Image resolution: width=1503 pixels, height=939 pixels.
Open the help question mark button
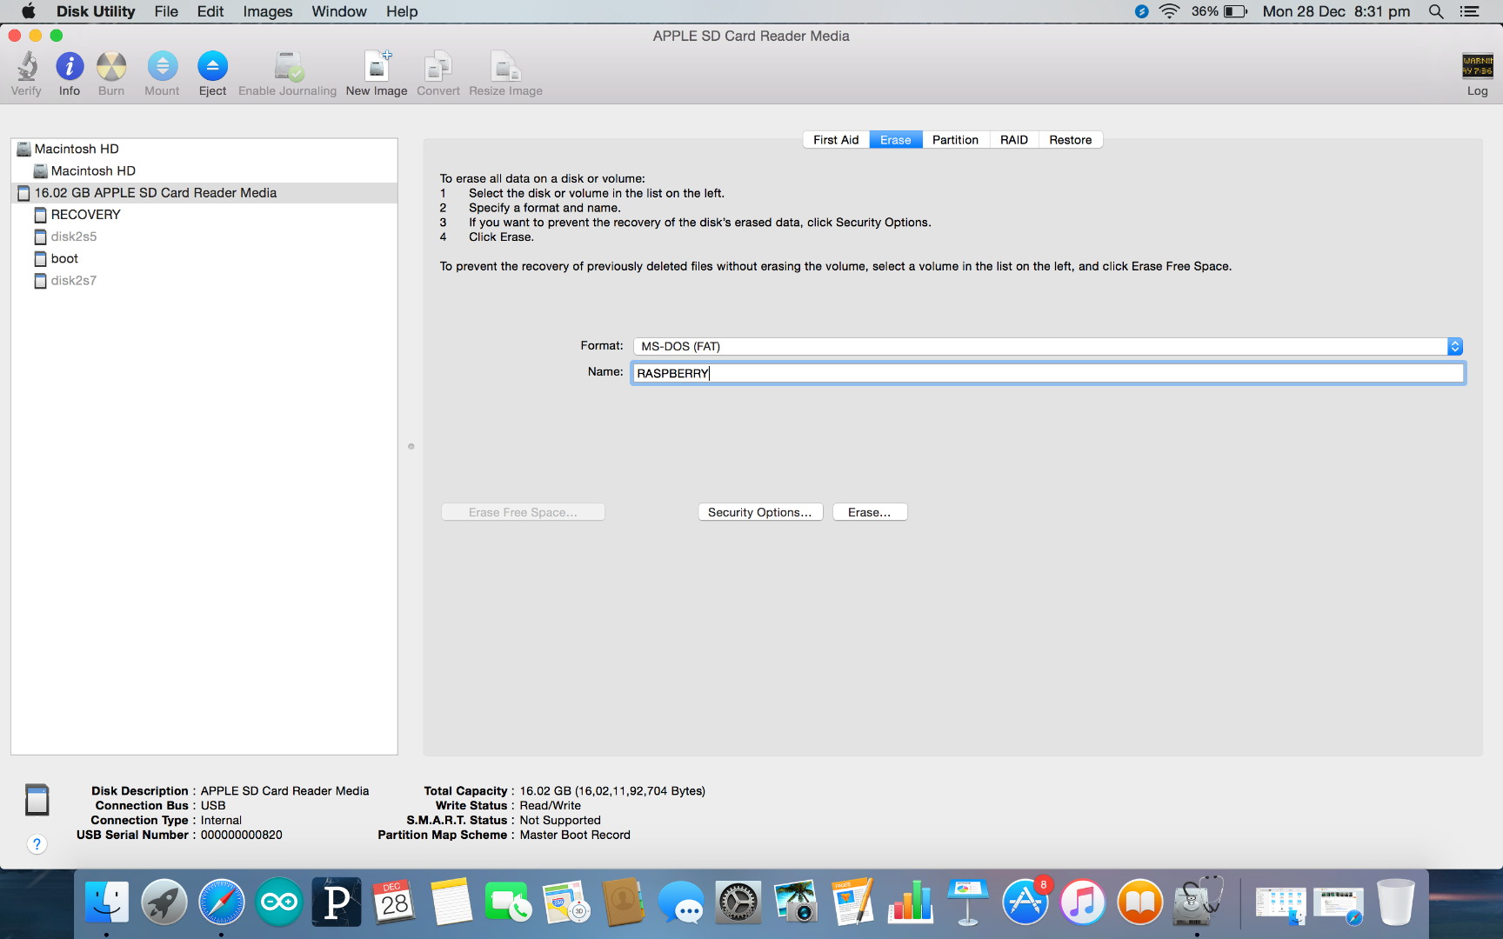[37, 844]
